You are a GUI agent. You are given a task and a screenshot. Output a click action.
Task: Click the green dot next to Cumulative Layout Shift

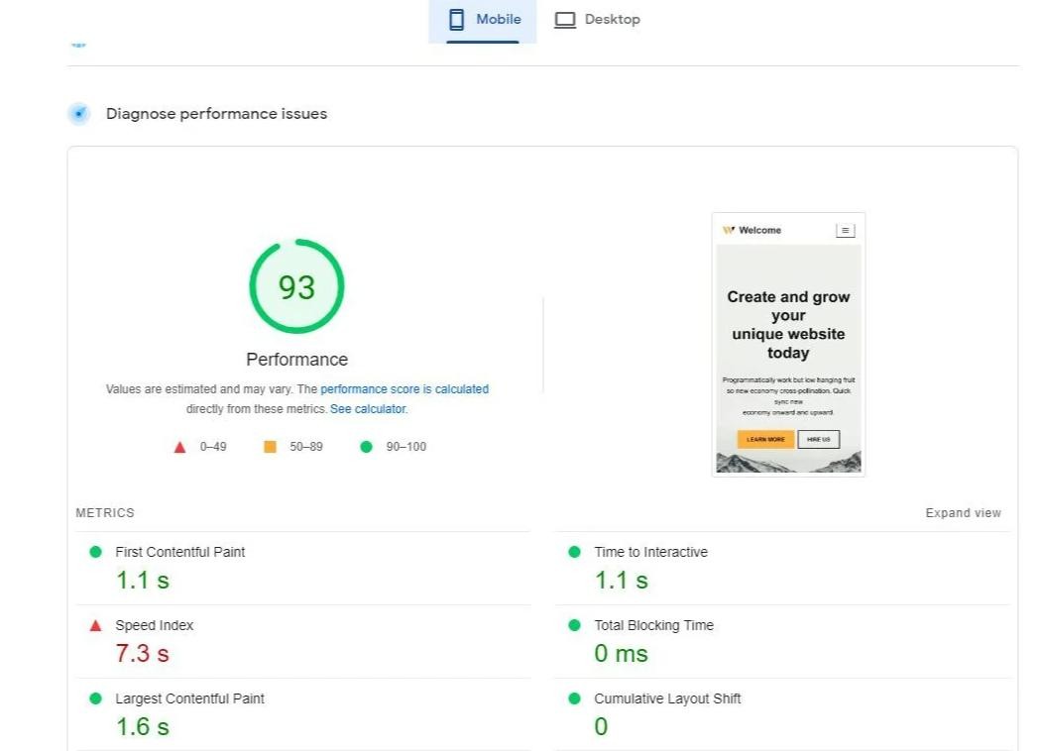tap(571, 698)
